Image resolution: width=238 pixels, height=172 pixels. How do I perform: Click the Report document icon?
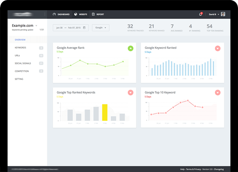click(x=93, y=14)
